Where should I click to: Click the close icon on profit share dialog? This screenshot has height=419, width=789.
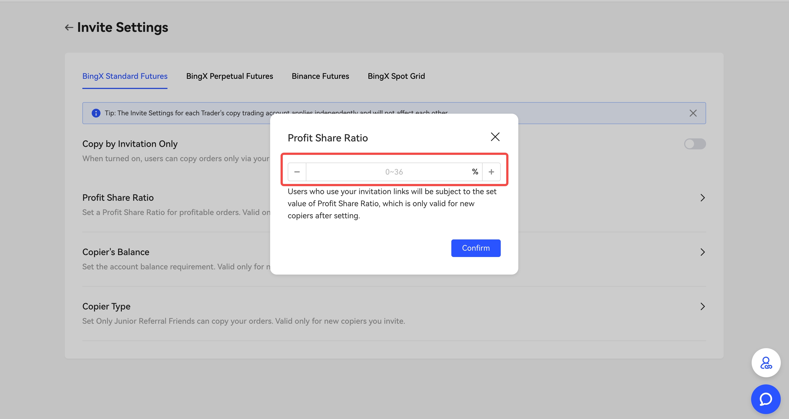495,137
